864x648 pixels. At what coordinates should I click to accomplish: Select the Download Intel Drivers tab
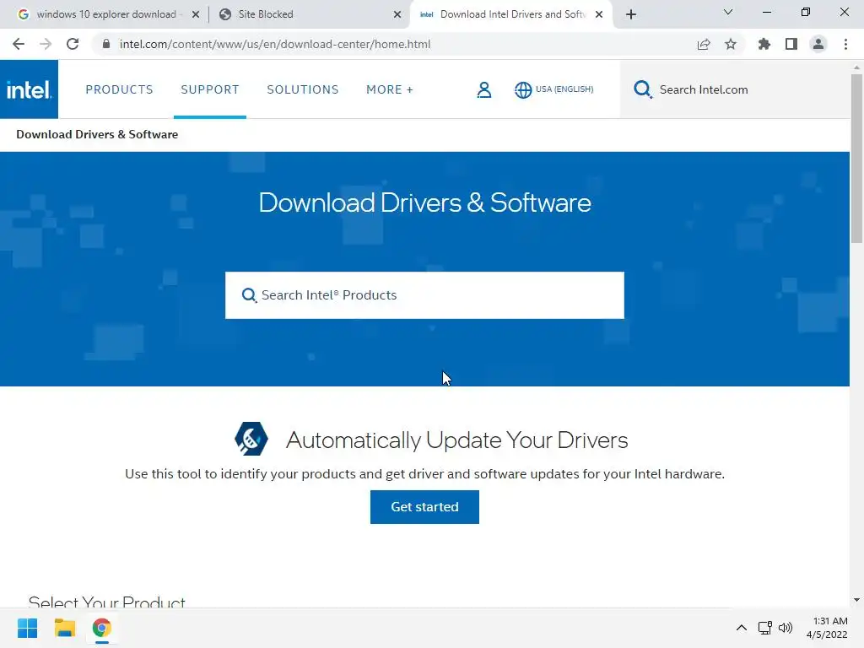click(x=511, y=14)
